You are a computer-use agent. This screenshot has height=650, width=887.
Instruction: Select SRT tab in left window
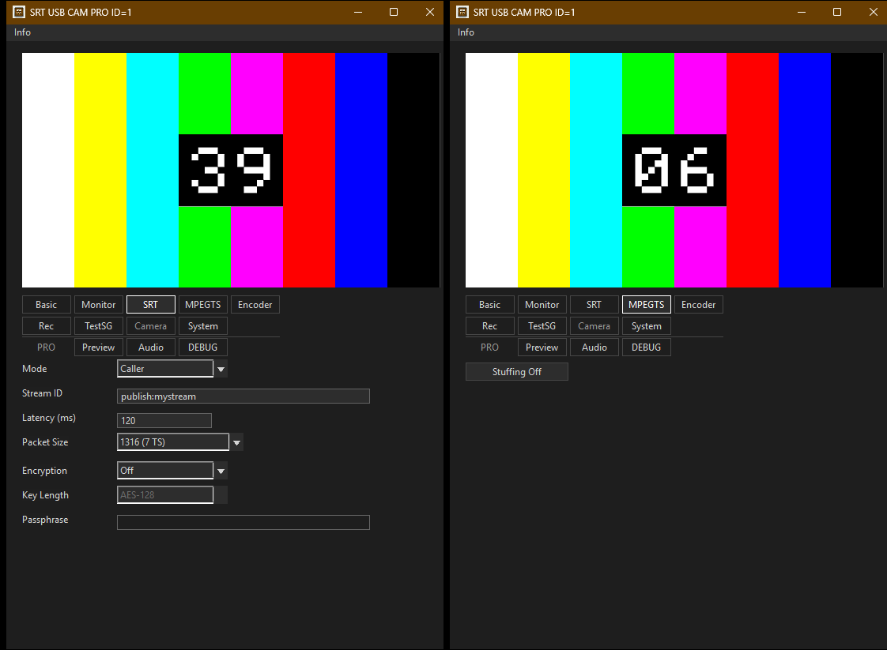click(x=150, y=305)
